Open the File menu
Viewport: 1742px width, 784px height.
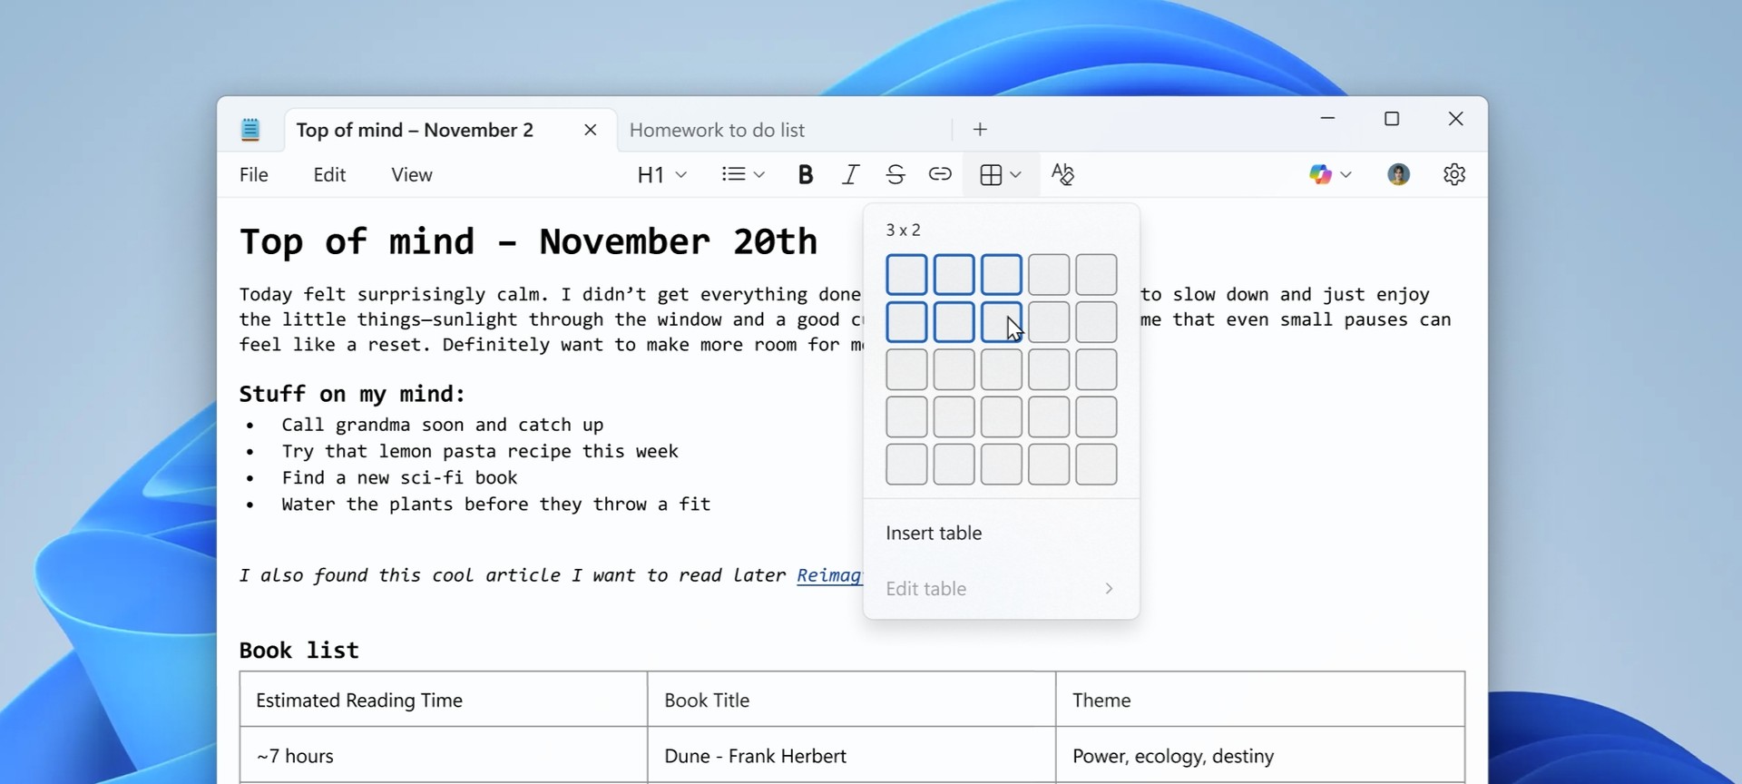(x=254, y=174)
